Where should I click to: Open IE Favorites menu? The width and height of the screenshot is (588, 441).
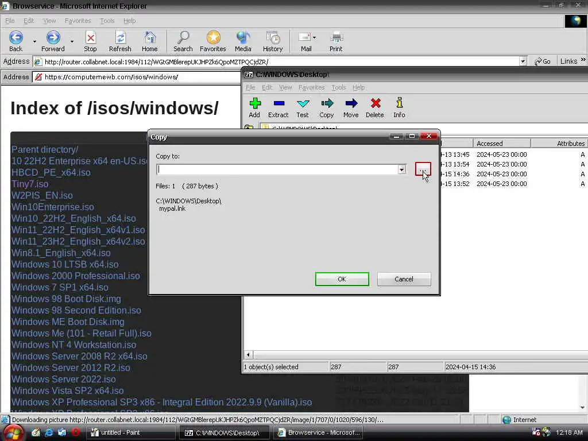pos(78,21)
